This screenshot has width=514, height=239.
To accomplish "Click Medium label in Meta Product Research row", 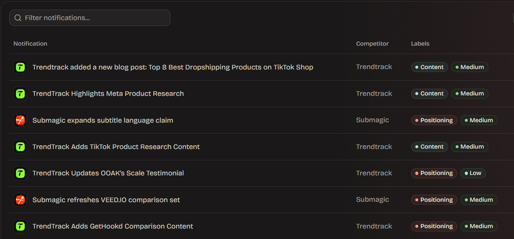I will click(x=469, y=93).
